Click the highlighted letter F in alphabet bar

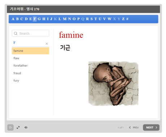35,19
